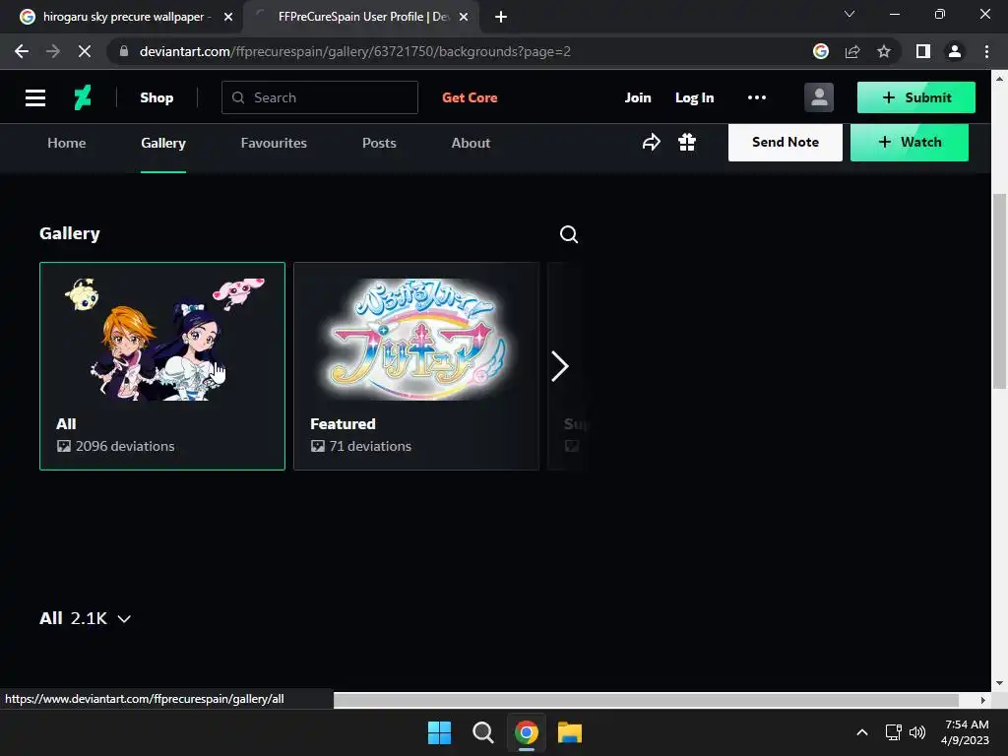Go back with the browser back arrow
Viewport: 1008px width, 756px height.
point(22,51)
